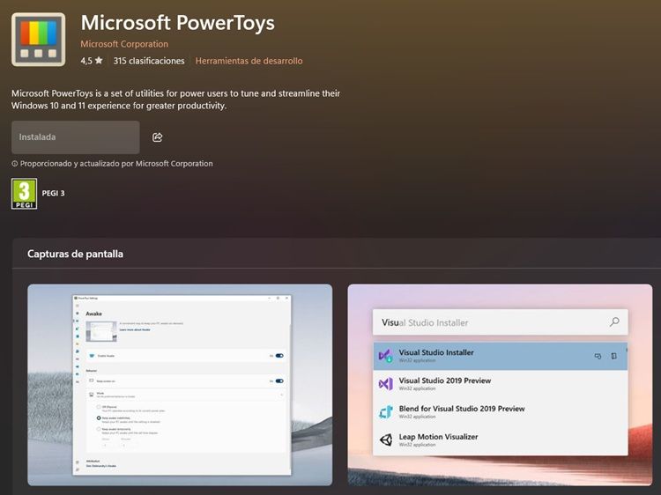661x495 pixels.
Task: Open the Herramientas de desarrollo category link
Action: 249,61
